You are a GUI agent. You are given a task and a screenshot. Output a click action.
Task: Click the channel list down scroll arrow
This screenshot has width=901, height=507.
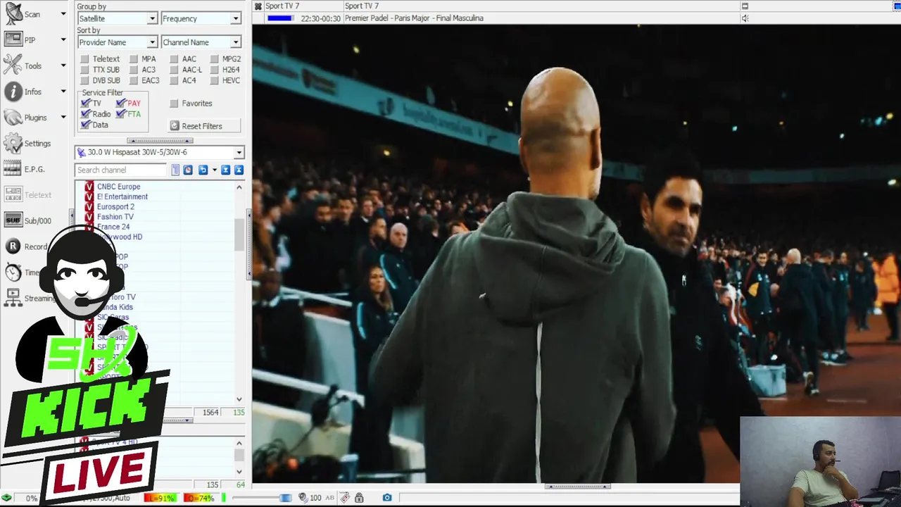tap(239, 399)
